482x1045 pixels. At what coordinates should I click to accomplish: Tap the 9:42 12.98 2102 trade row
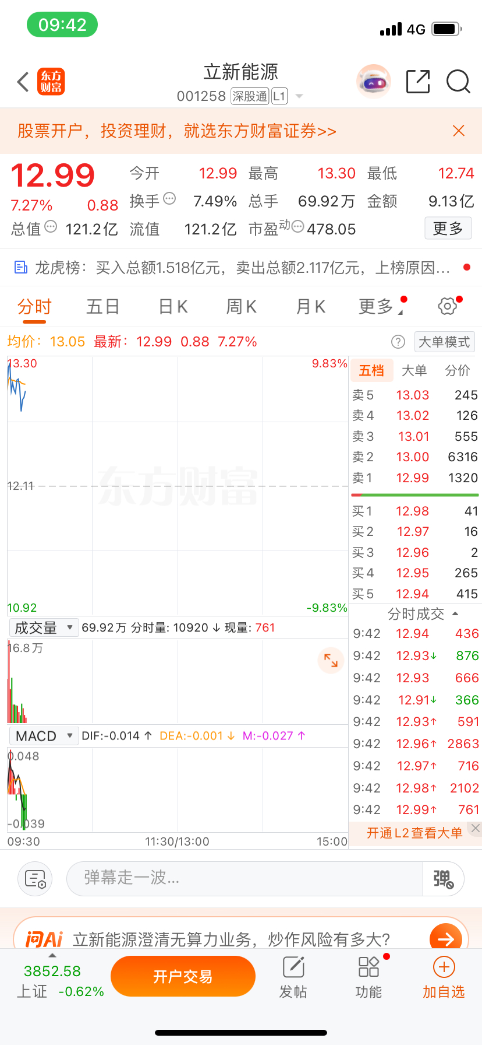point(416,788)
